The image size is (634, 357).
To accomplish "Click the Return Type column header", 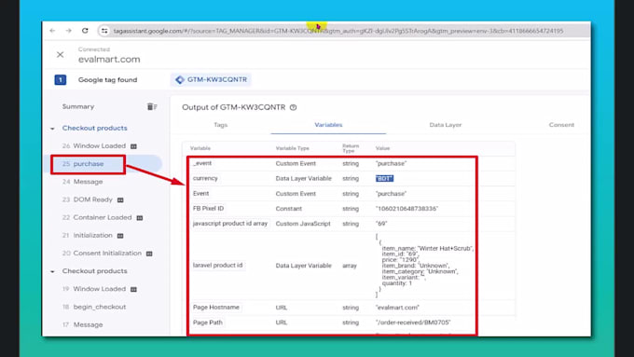I will [x=351, y=148].
